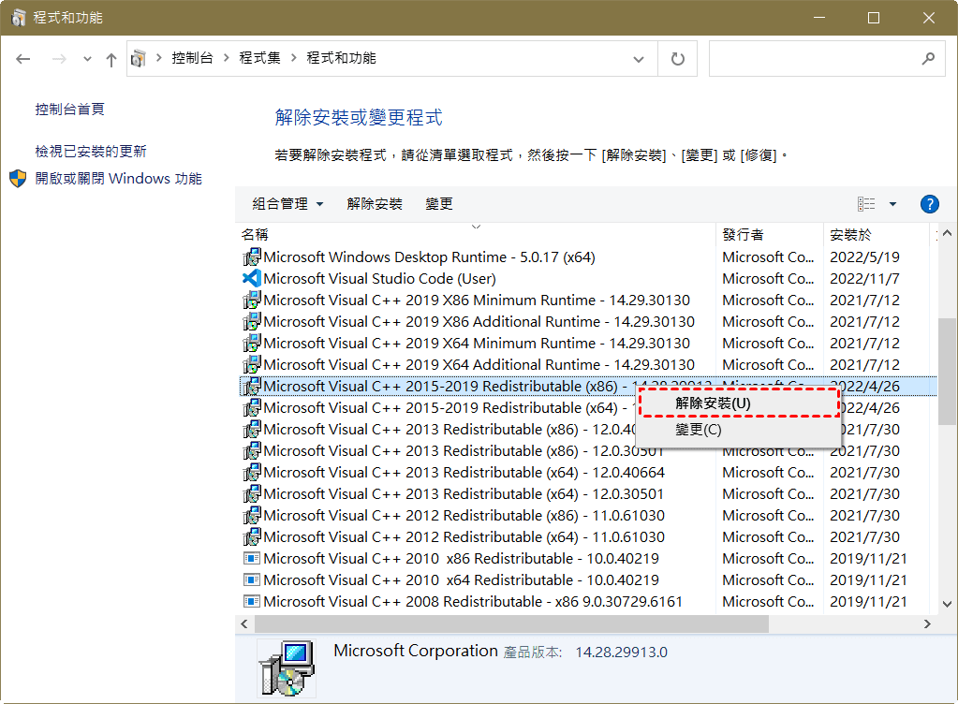This screenshot has width=958, height=704.
Task: Select 2012 Redistributable (x86) - 11.0.61030 name
Action: 464,515
